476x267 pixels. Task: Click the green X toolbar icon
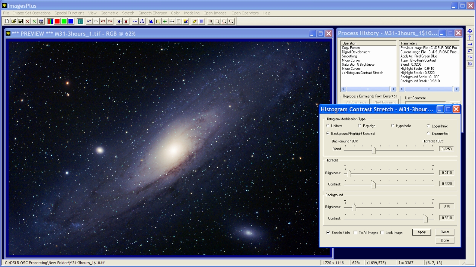click(34, 22)
